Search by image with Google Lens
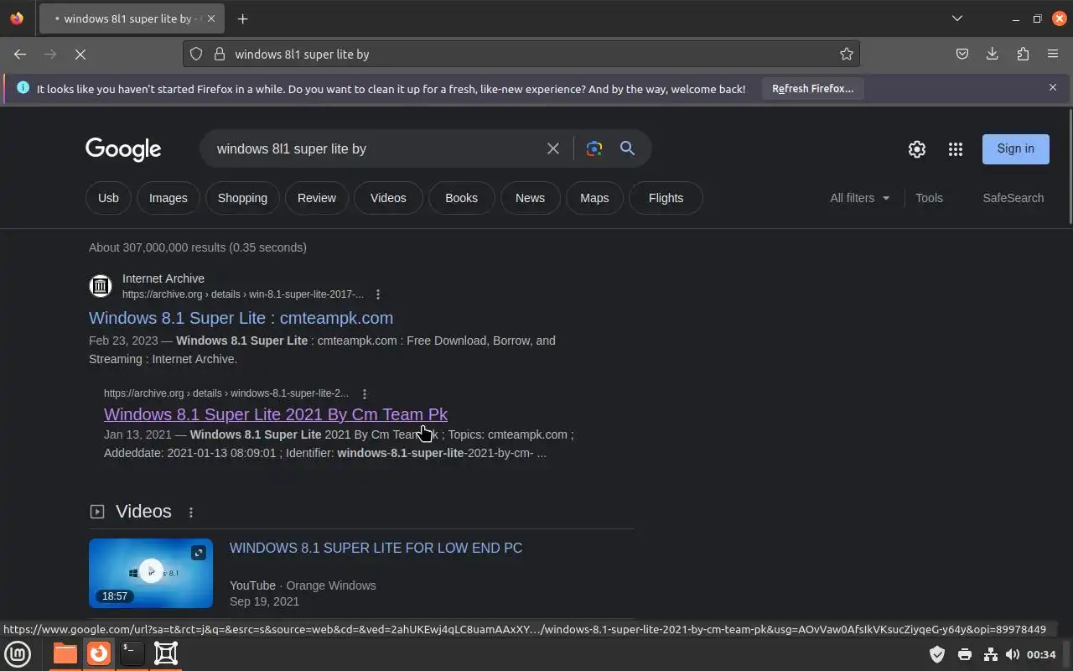This screenshot has height=671, width=1073. point(594,148)
